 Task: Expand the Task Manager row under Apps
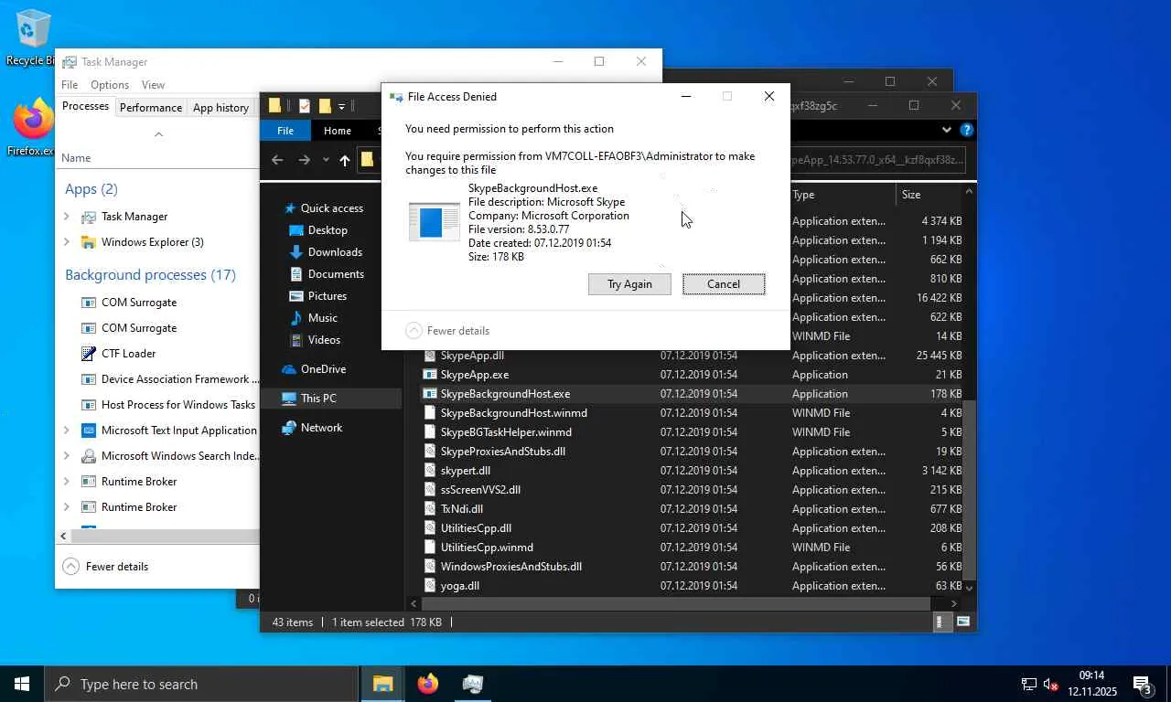tap(66, 217)
